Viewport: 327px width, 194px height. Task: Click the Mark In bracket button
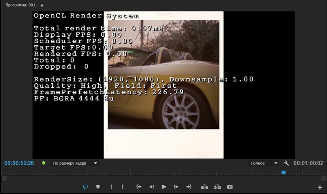click(x=111, y=187)
